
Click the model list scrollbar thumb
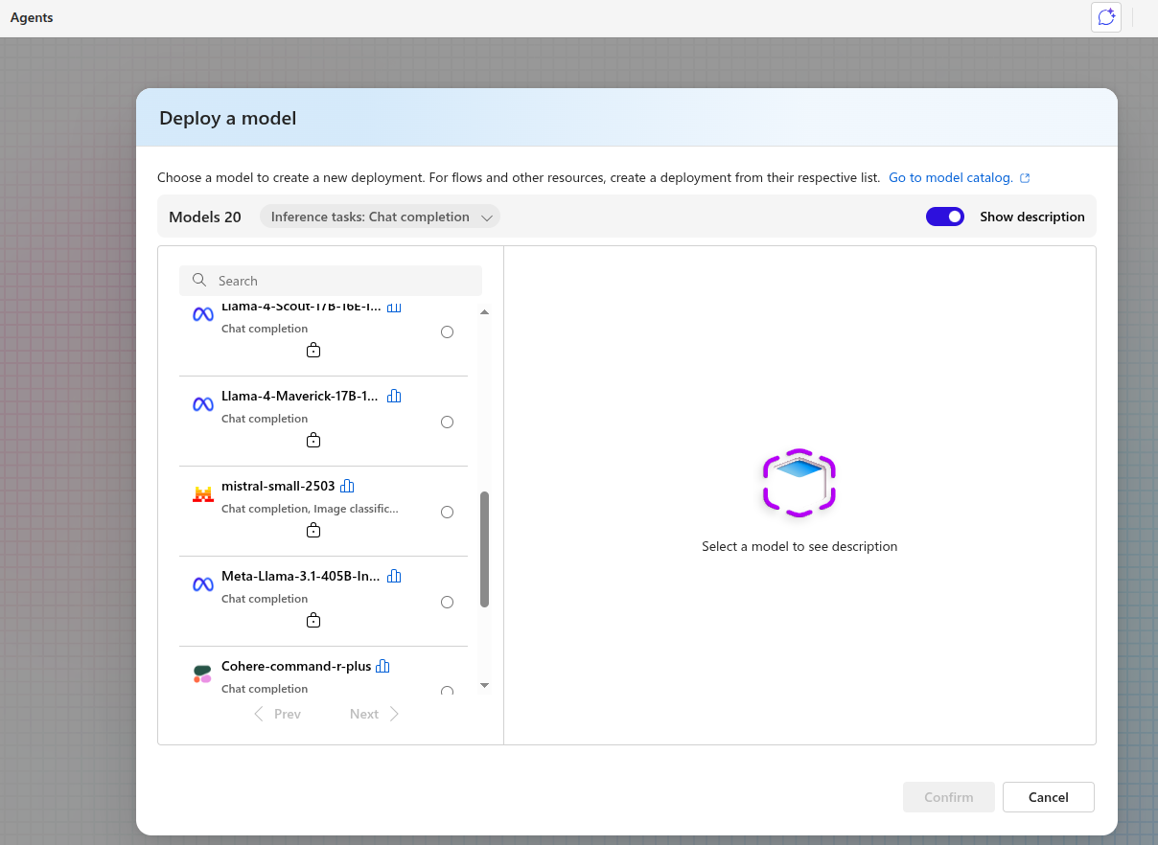(484, 549)
